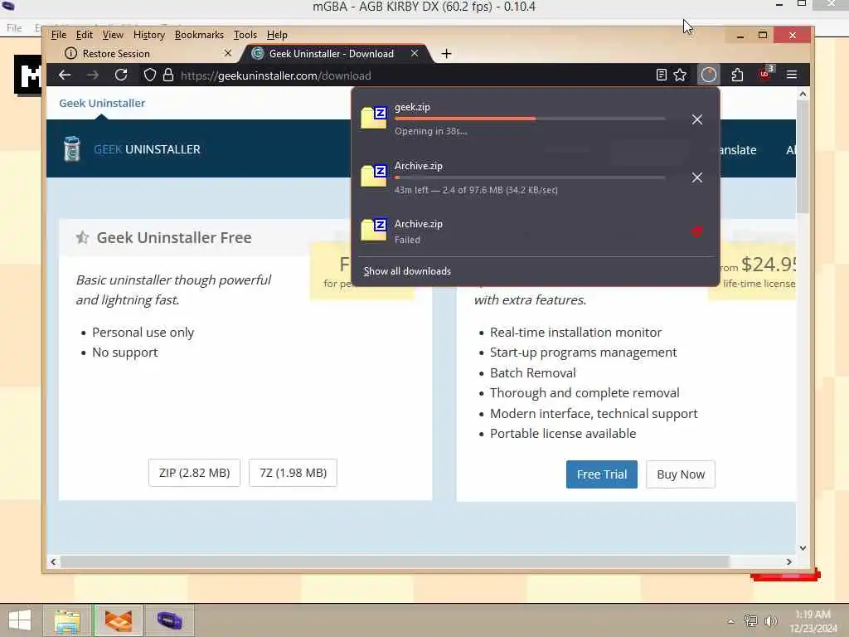
Task: Open the Windows Start button
Action: coord(20,620)
